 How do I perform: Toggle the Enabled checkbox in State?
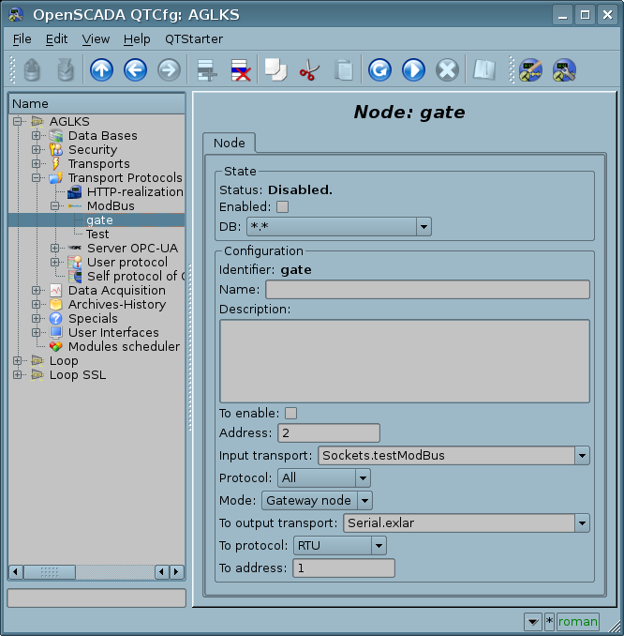point(282,206)
